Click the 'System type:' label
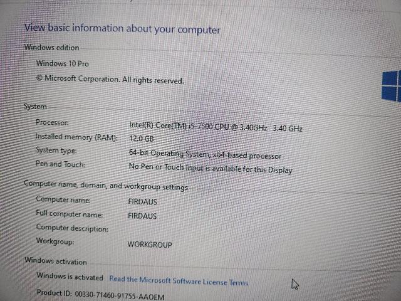Viewport: 401px width, 301px height. point(56,150)
